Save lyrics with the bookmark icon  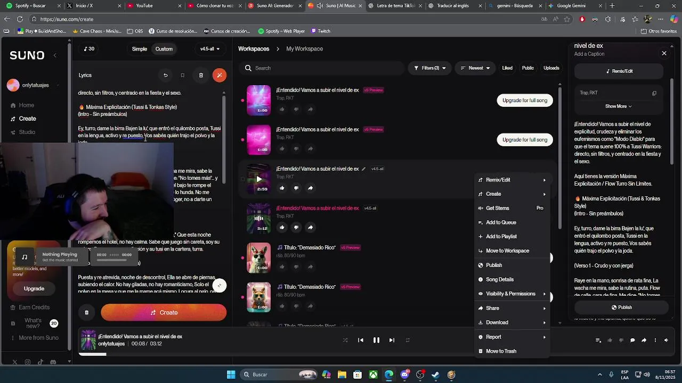(x=182, y=75)
